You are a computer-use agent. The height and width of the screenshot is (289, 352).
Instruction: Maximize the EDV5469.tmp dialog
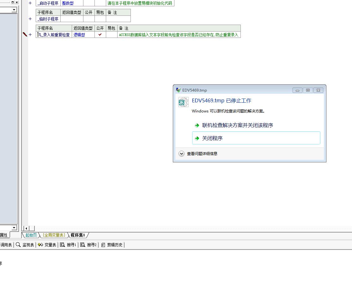(308, 90)
